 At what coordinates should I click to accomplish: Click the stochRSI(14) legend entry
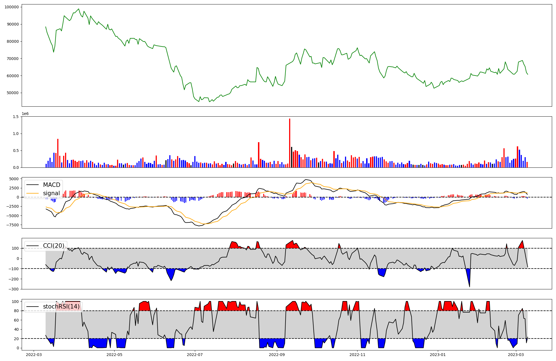click(x=61, y=307)
